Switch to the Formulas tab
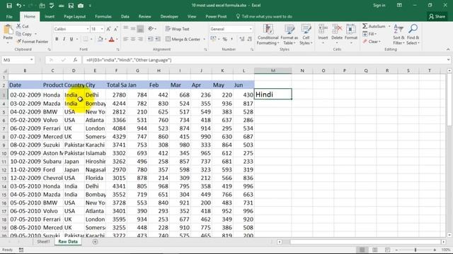The width and height of the screenshot is (453, 254). tap(103, 17)
